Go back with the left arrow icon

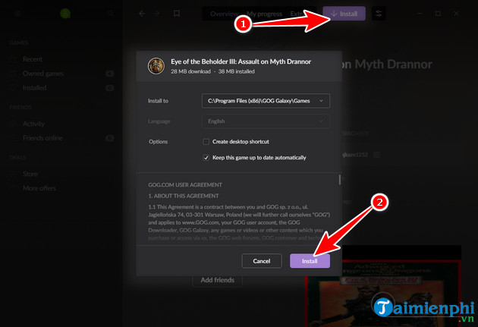coord(142,14)
